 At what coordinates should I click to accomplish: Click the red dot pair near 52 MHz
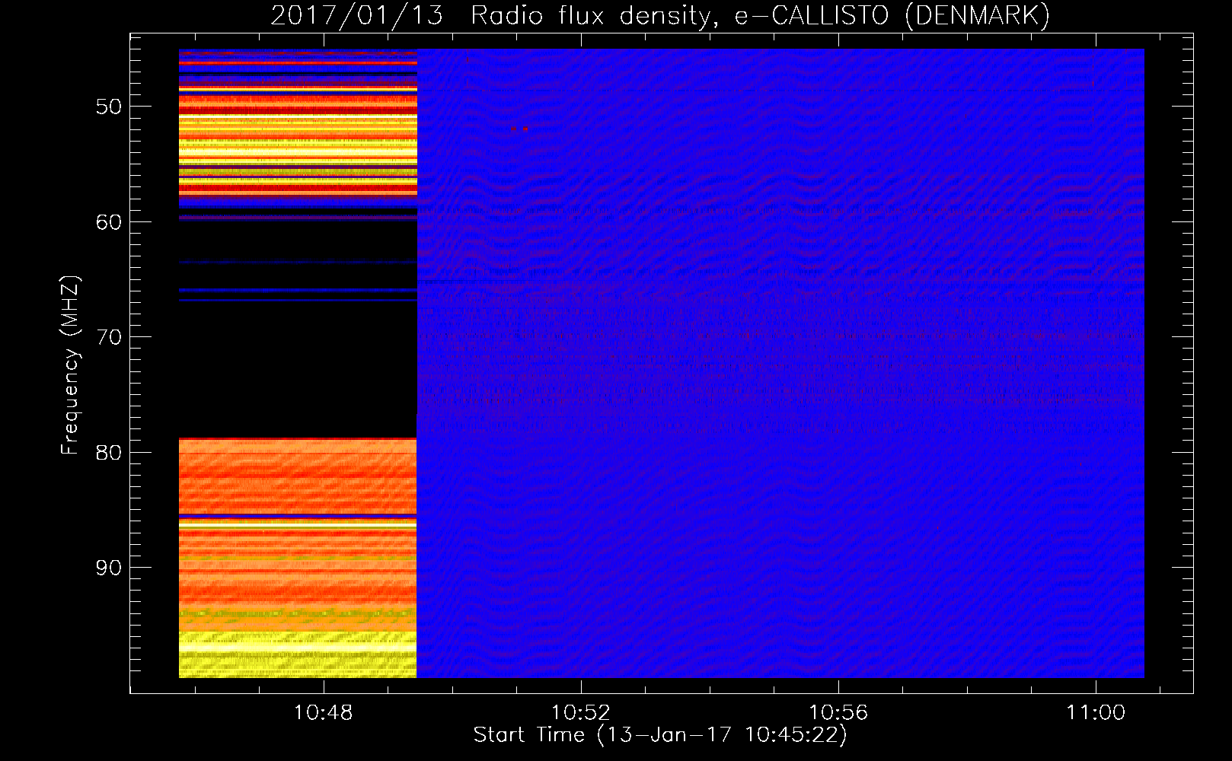tap(519, 129)
